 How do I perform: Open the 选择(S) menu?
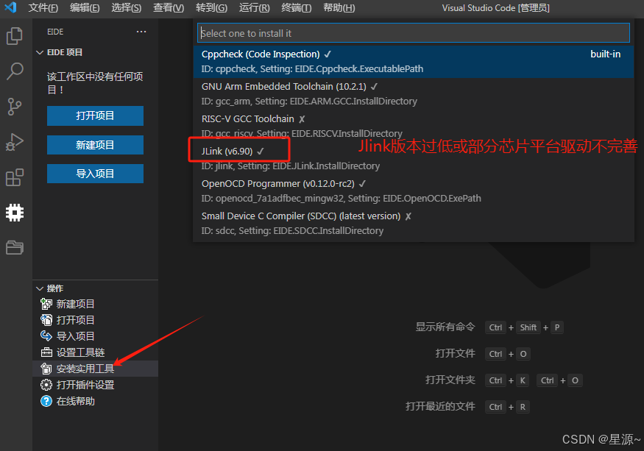pyautogui.click(x=127, y=8)
